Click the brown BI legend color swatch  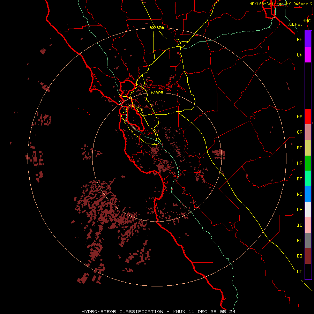pos(308,256)
